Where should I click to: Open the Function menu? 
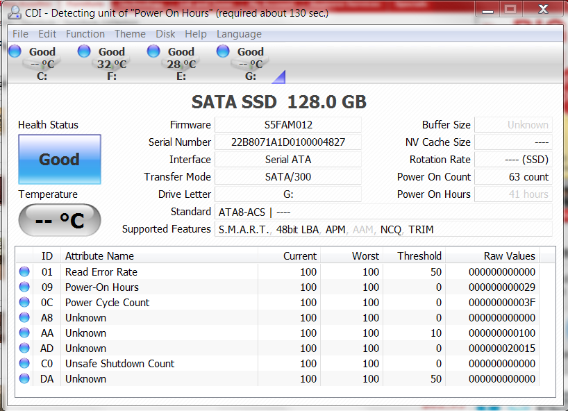[85, 34]
